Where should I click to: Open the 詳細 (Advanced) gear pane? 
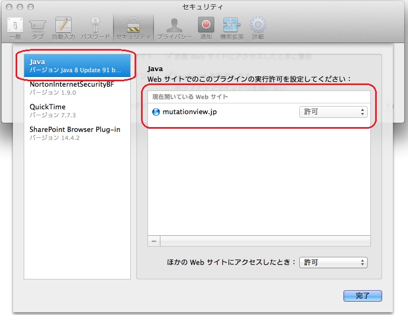(x=258, y=27)
